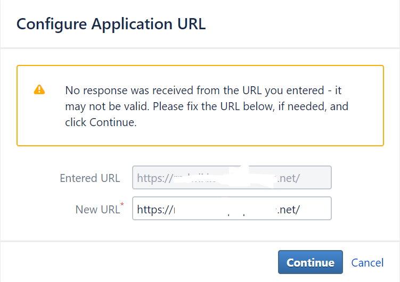Click the red required asterisk by New URL
400x282 pixels.
(122, 204)
